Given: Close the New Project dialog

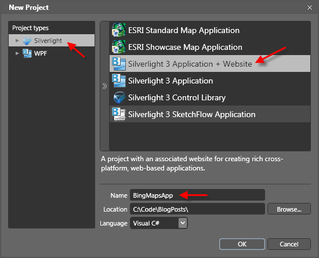Looking at the screenshot, I should point(310,8).
